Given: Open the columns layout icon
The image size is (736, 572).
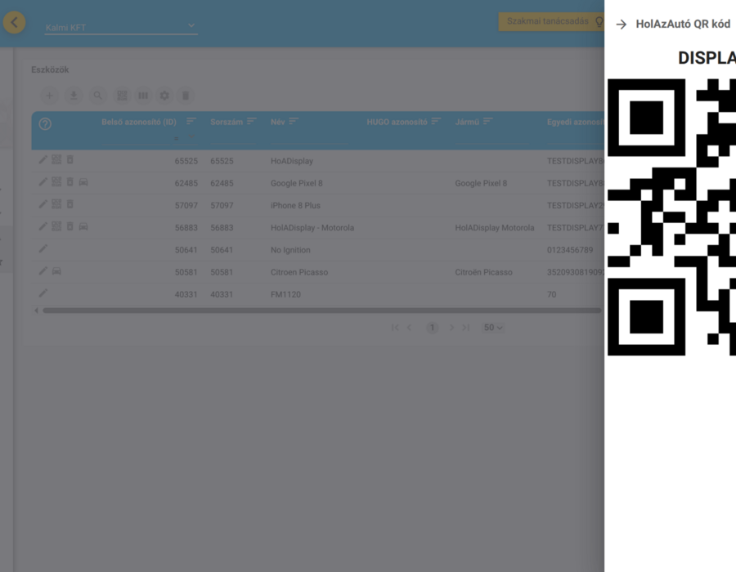Looking at the screenshot, I should [143, 96].
